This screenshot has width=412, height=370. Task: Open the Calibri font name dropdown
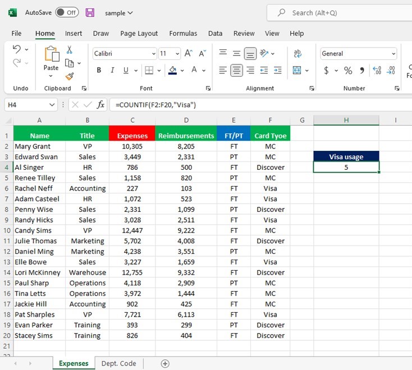pos(153,54)
